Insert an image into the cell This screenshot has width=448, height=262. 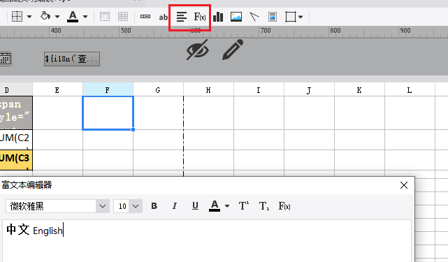[x=236, y=17]
